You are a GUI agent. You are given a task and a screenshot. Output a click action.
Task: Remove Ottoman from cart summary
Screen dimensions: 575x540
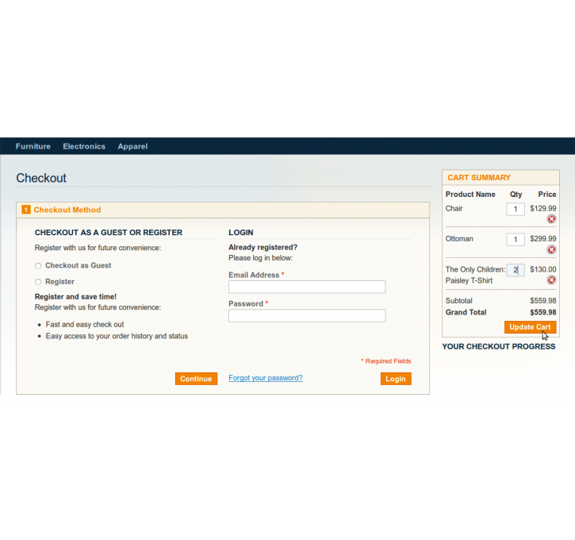pyautogui.click(x=551, y=249)
